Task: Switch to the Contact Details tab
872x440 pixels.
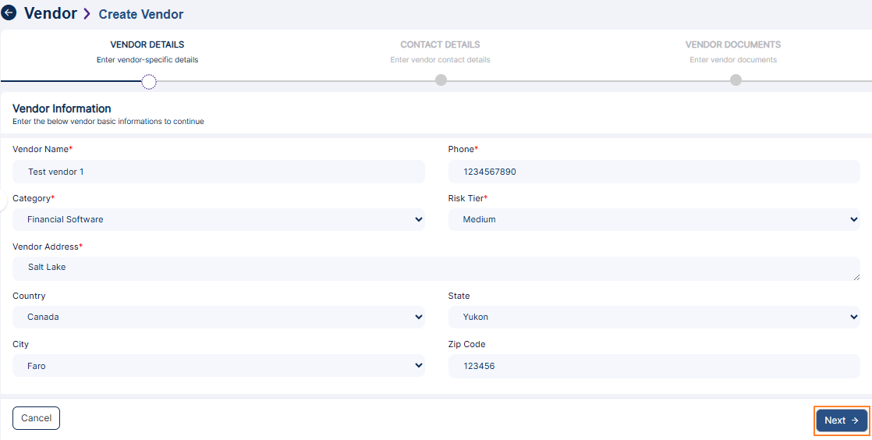Action: click(440, 44)
